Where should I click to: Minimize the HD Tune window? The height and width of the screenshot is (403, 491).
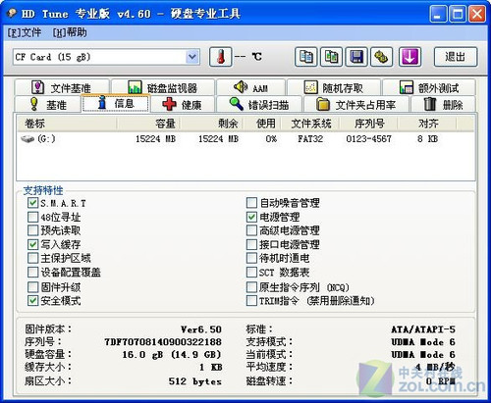(x=438, y=14)
